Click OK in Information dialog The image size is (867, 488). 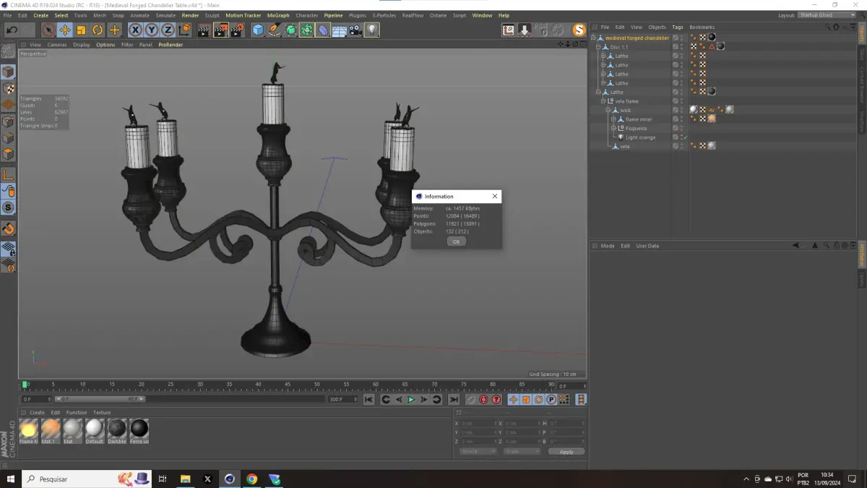[456, 241]
